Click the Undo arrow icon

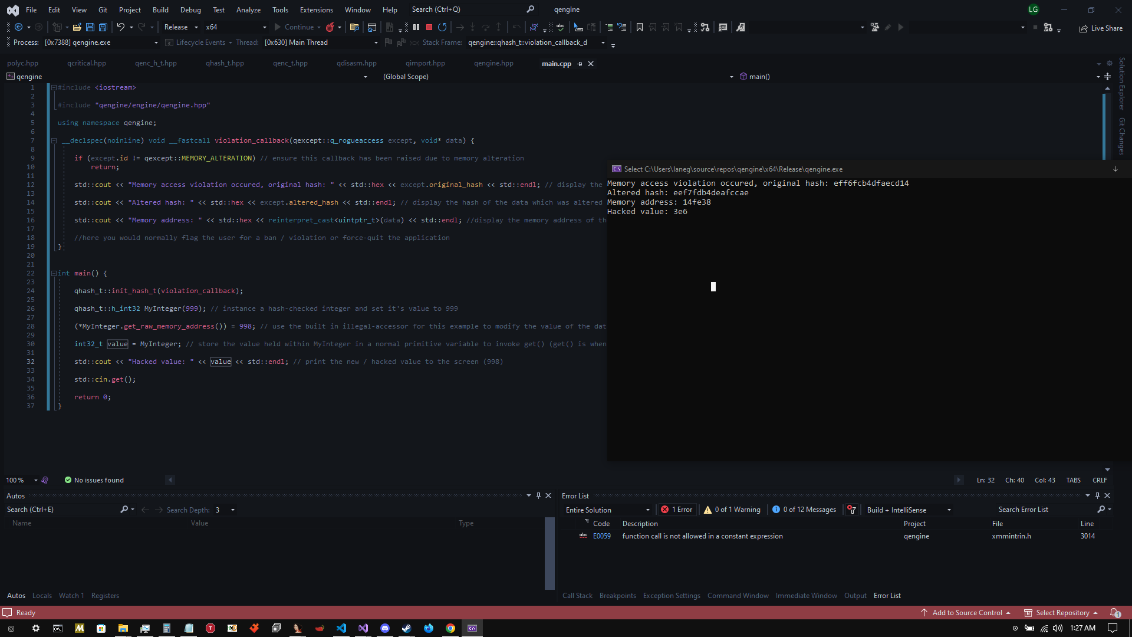pyautogui.click(x=120, y=27)
